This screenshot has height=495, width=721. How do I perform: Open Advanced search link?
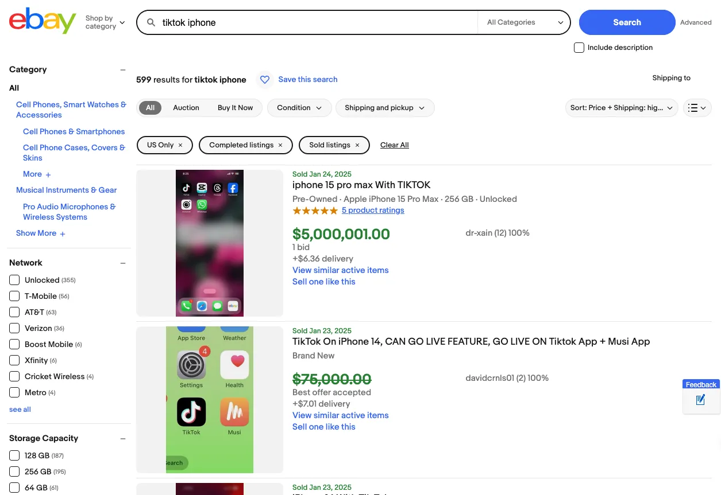696,22
